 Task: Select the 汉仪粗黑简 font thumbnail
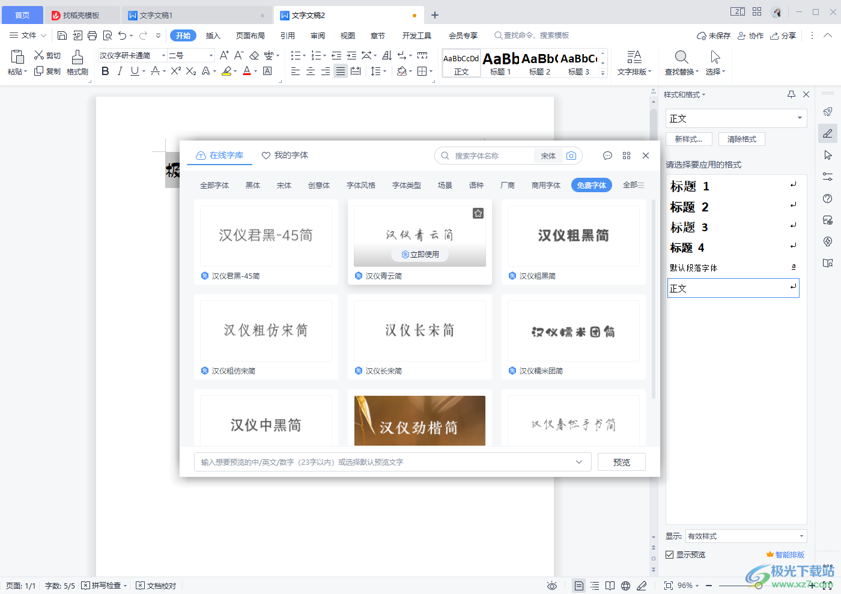[574, 236]
